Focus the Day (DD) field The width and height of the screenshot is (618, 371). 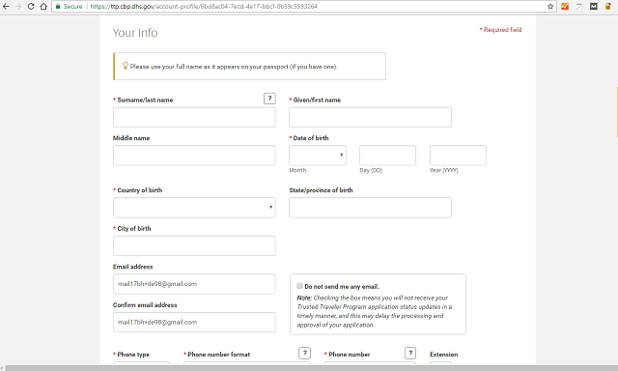(387, 156)
